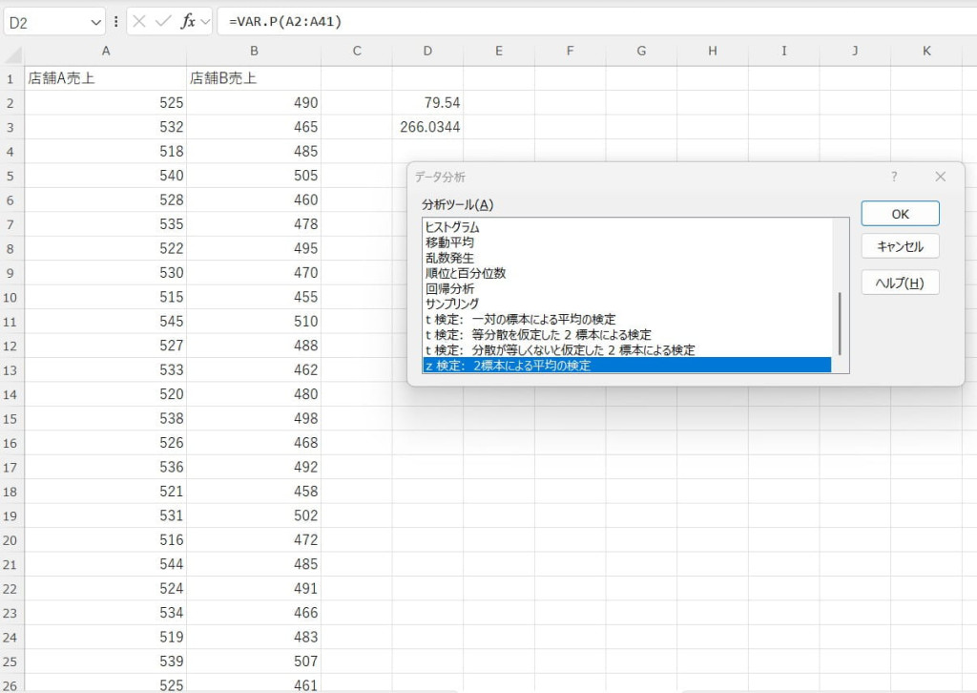Select 回帰分析 from the tool list
Viewport: 977px width, 693px height.
450,288
